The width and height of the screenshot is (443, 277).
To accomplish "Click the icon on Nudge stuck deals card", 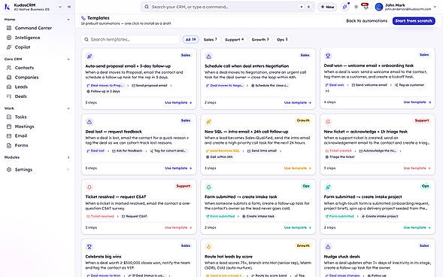I will (328, 247).
